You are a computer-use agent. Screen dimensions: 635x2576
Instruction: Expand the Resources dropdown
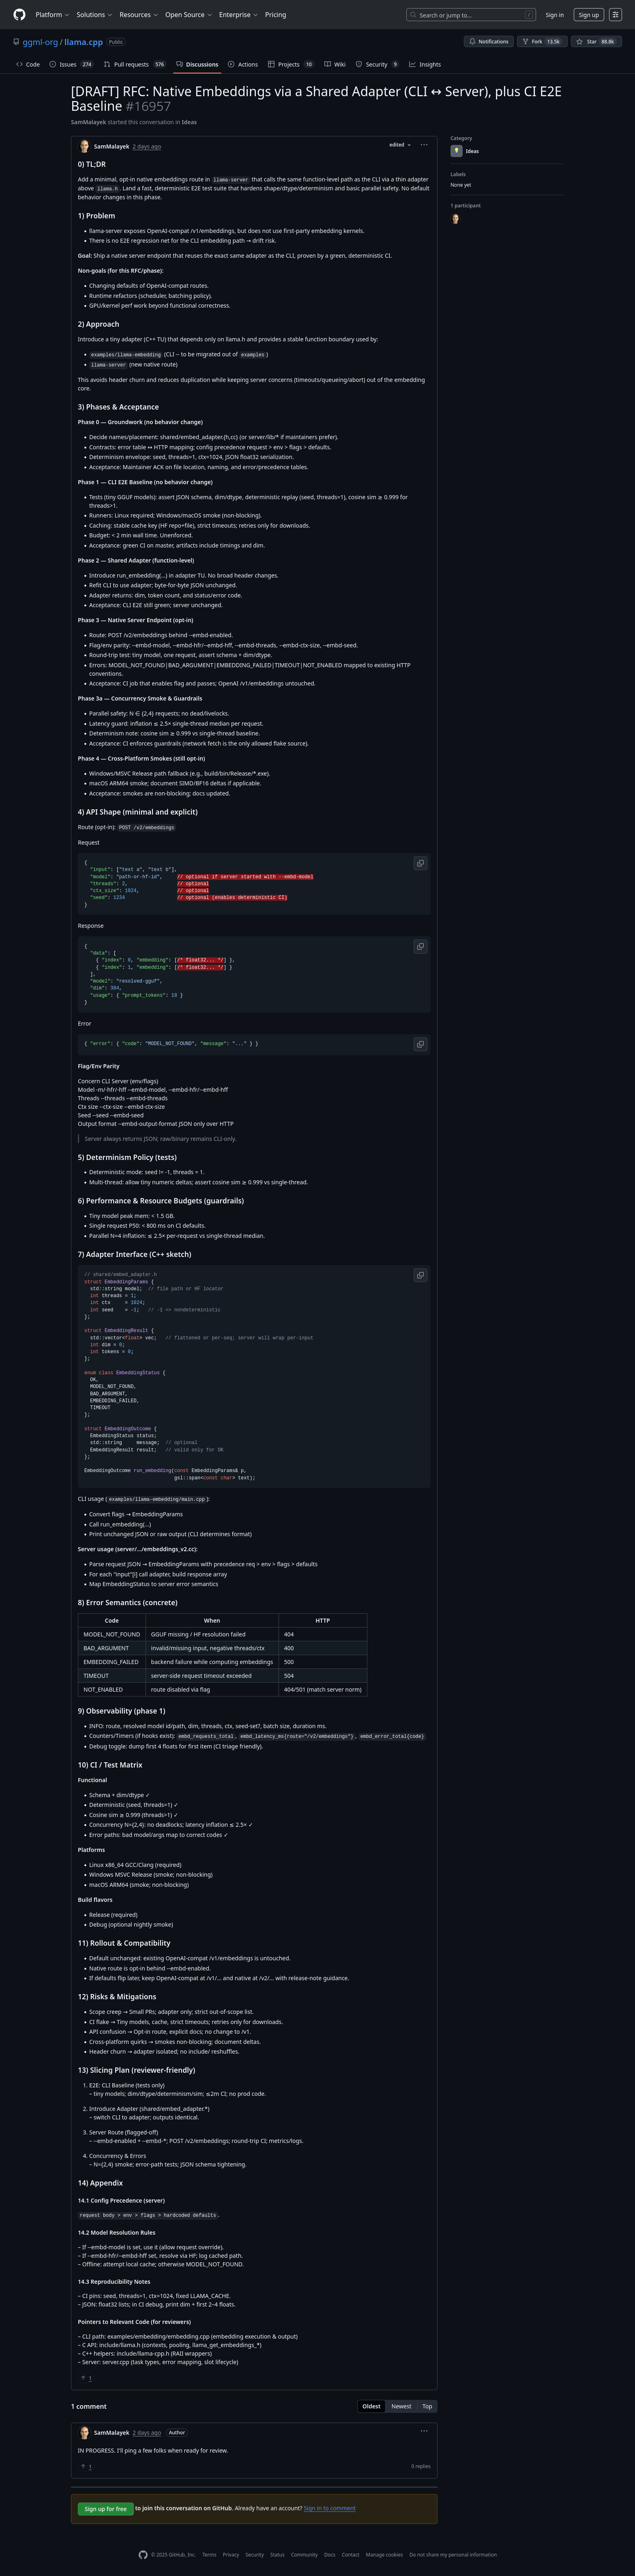pos(138,15)
